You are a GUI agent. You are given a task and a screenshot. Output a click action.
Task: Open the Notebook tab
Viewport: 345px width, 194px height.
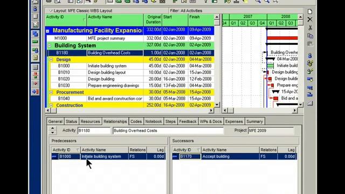point(153,121)
